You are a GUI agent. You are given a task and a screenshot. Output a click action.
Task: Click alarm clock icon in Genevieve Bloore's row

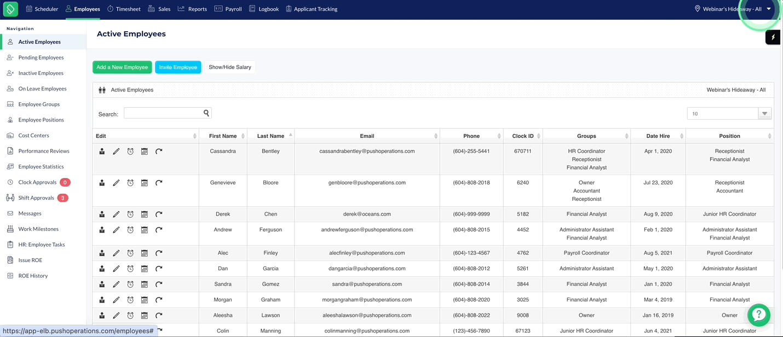[x=130, y=183]
